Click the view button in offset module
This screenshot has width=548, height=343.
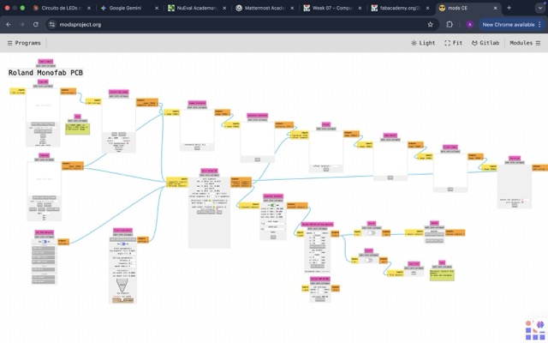[x=326, y=170]
